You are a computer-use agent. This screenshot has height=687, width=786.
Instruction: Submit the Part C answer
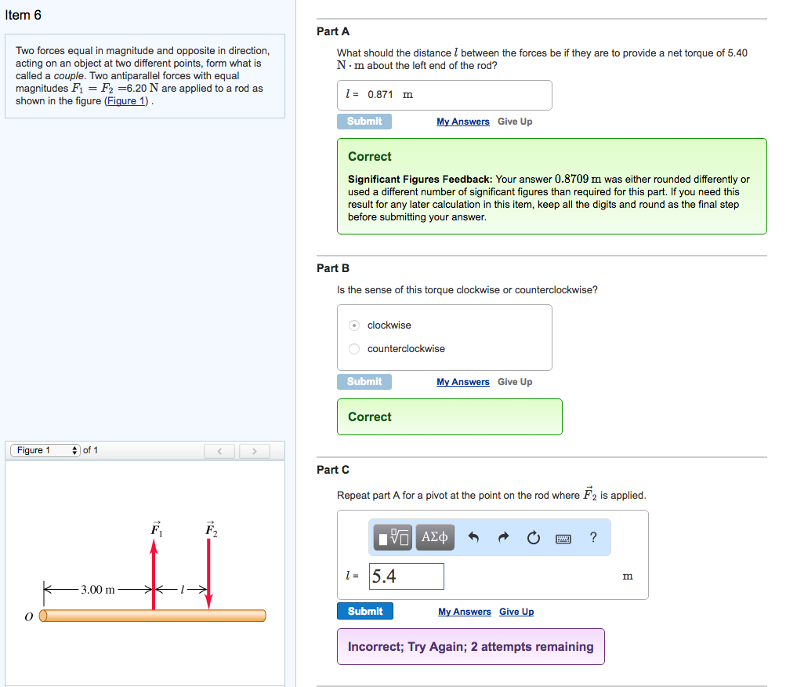(x=365, y=612)
